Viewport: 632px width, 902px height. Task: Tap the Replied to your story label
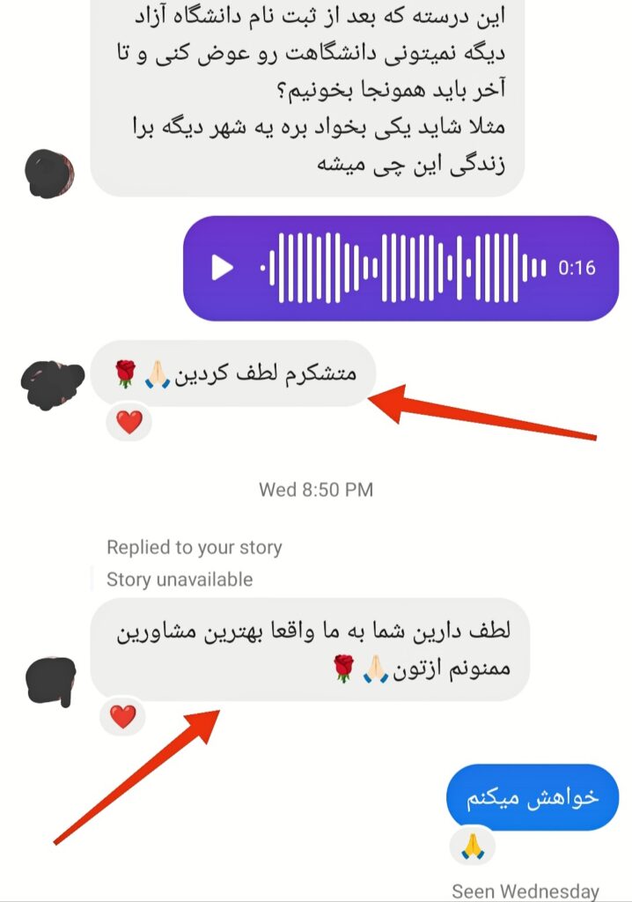point(195,547)
